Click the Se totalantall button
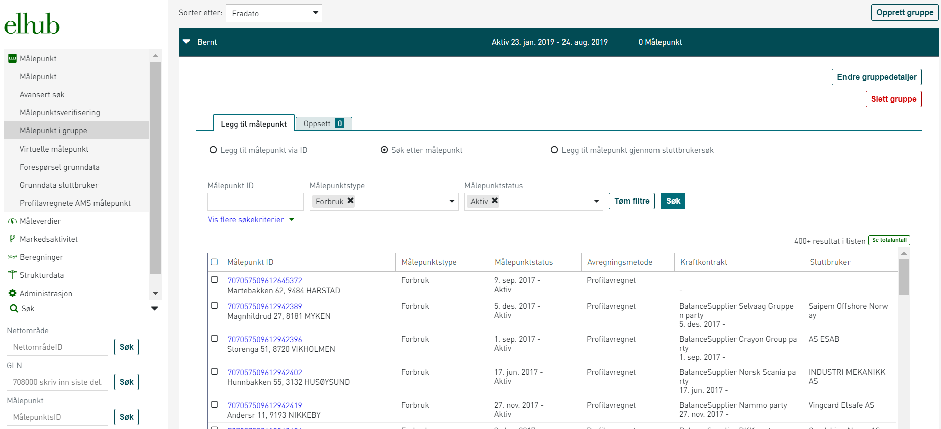 pos(889,240)
